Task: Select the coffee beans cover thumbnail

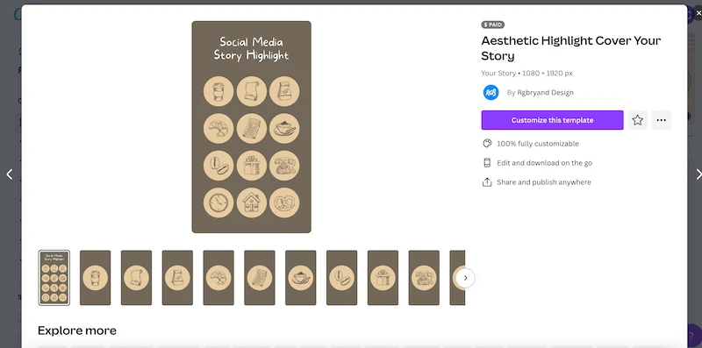Action: pyautogui.click(x=341, y=278)
